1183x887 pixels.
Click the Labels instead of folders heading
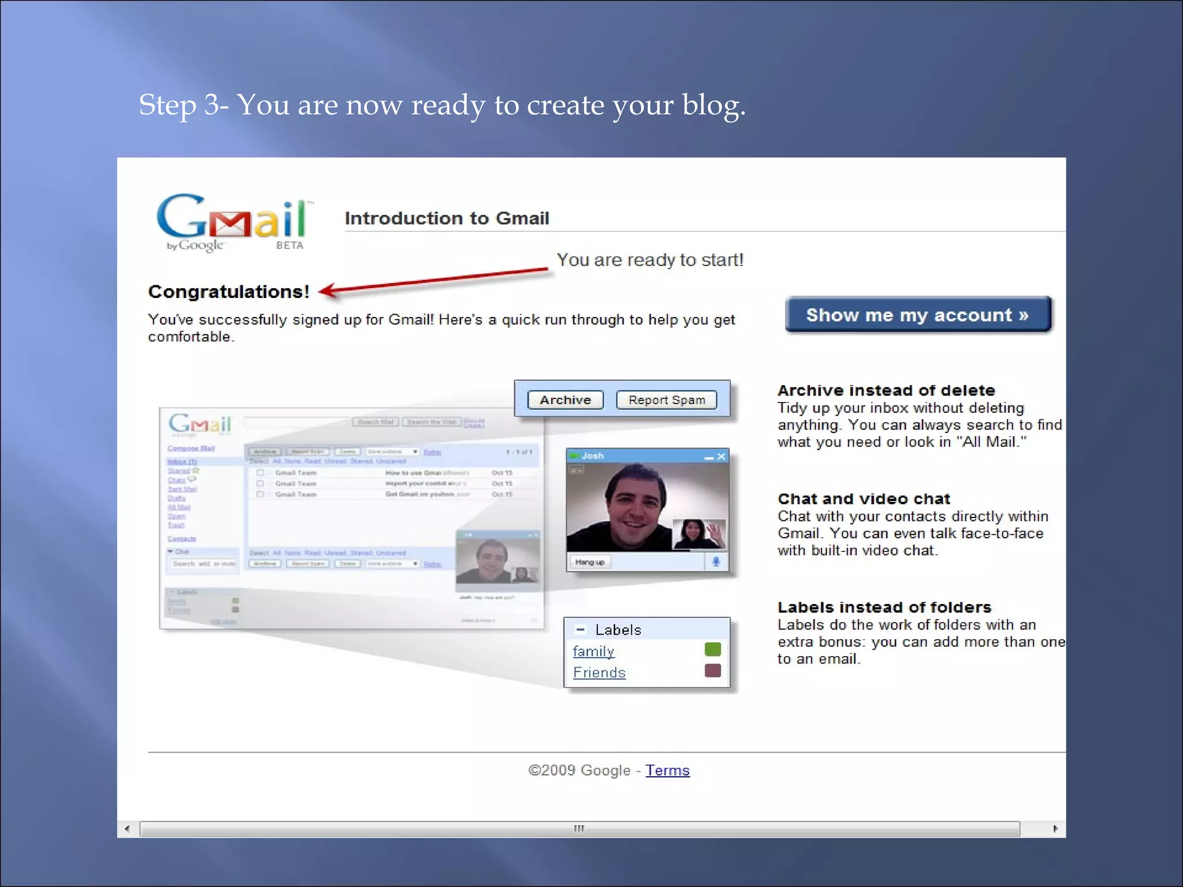point(884,608)
